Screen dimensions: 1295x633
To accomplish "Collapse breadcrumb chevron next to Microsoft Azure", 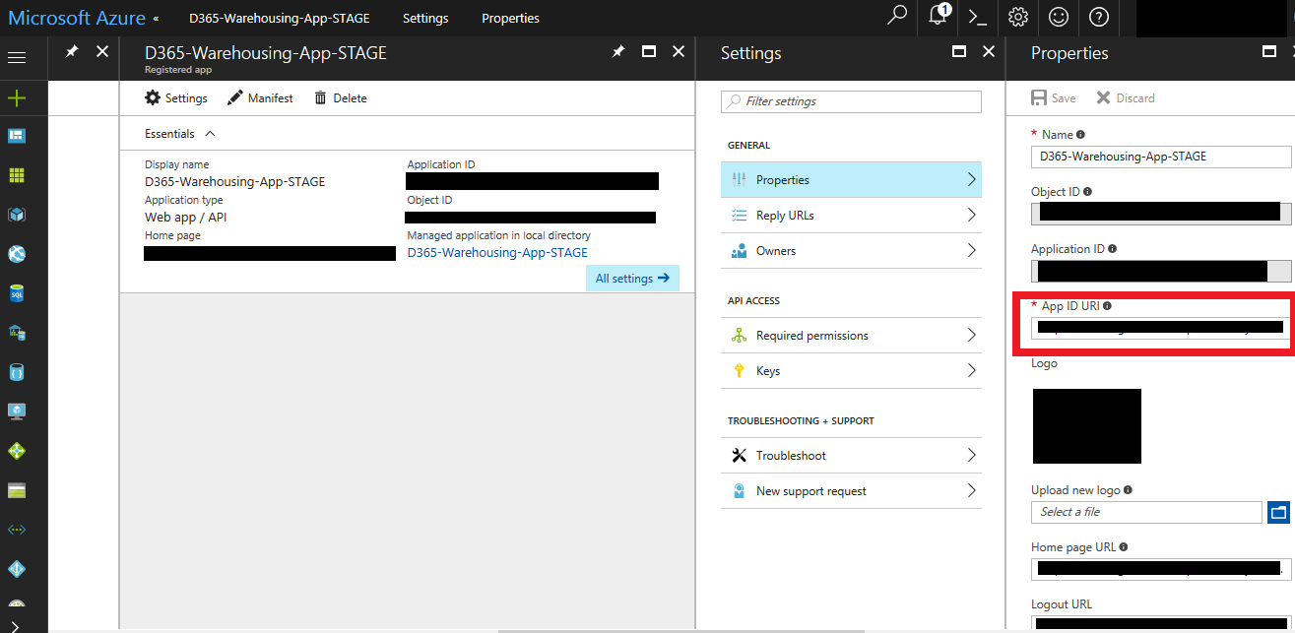I will (x=156, y=19).
